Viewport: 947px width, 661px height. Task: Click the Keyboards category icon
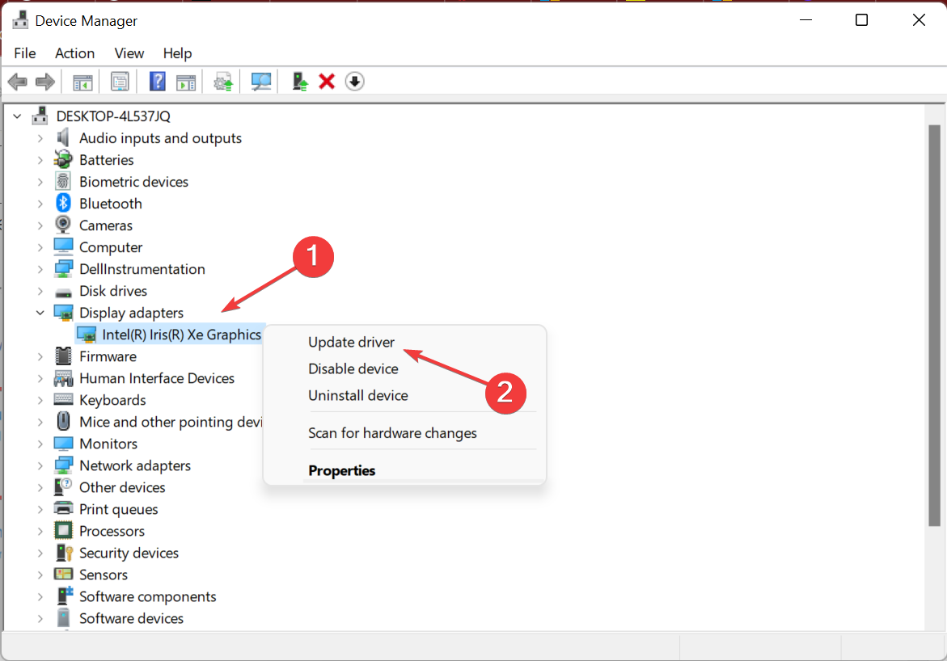(x=63, y=400)
